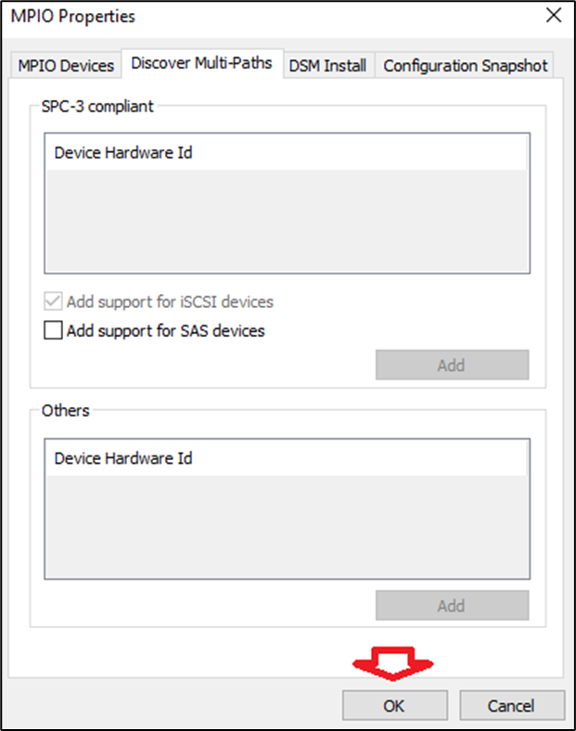The image size is (576, 731).
Task: Click empty footer space left of OK
Action: click(167, 705)
